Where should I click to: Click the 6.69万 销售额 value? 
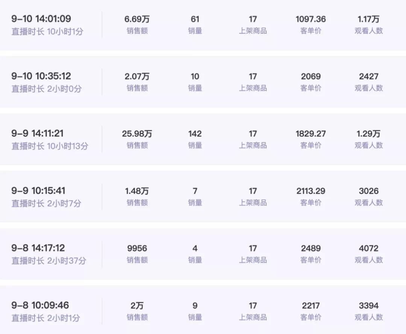(137, 19)
